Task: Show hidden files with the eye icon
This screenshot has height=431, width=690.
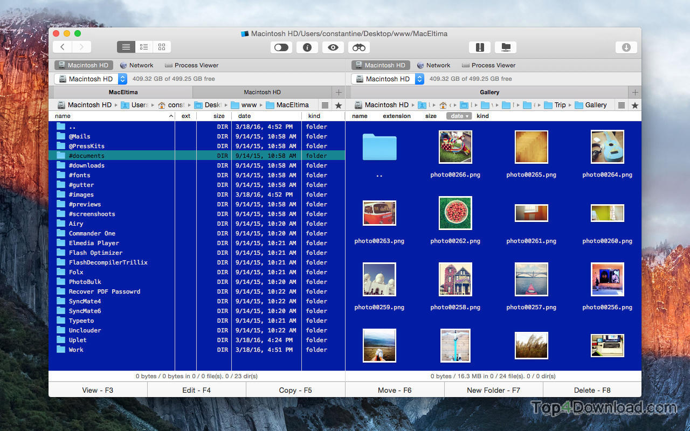Action: 333,47
